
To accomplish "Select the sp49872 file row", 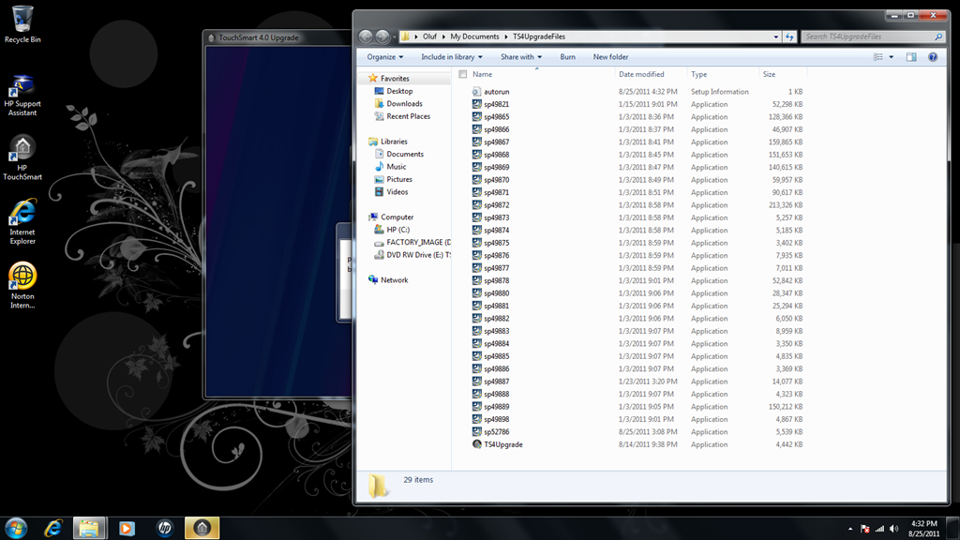I will (637, 205).
